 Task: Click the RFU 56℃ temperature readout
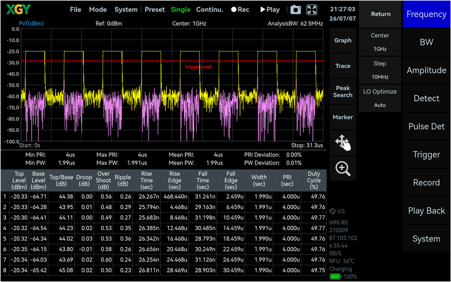pyautogui.click(x=341, y=261)
